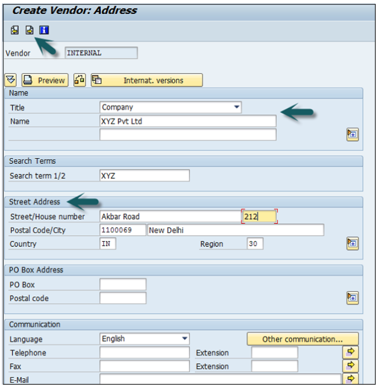Click the Name field containing XYZ Pvt Ltd

[187, 121]
